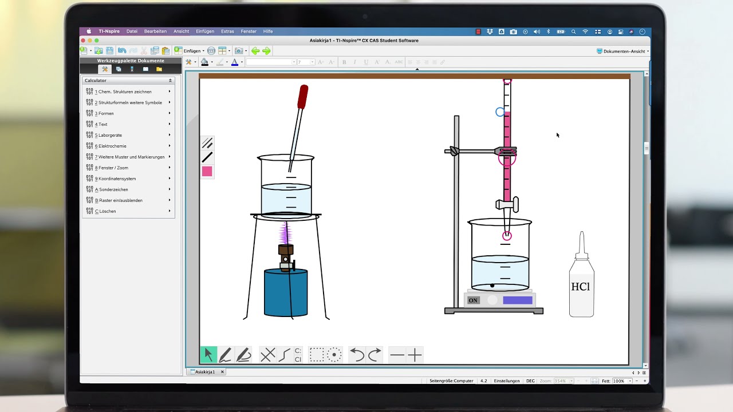
Task: Pick the pink color square on canvas
Action: 207,171
